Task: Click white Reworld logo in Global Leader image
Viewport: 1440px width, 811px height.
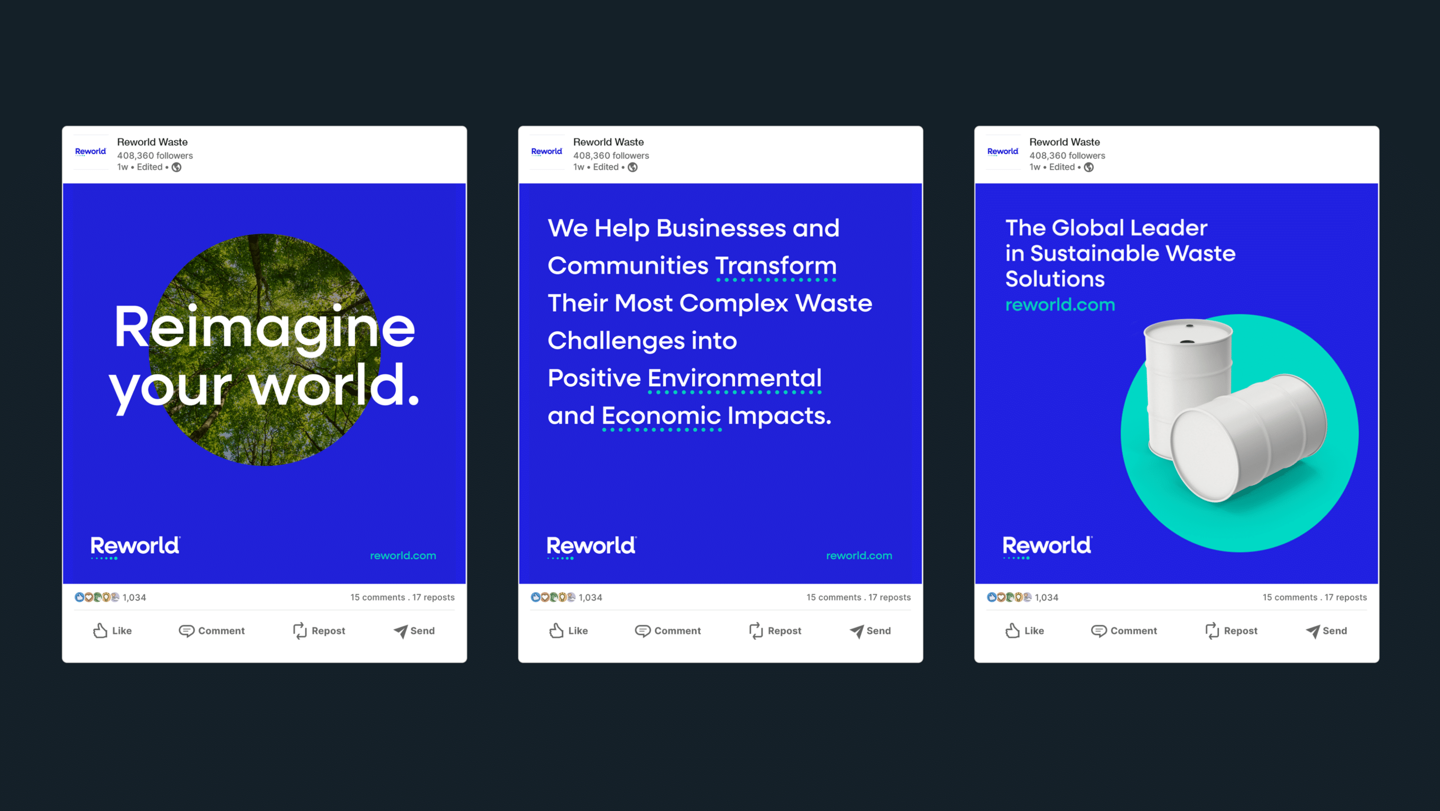Action: (x=1047, y=546)
